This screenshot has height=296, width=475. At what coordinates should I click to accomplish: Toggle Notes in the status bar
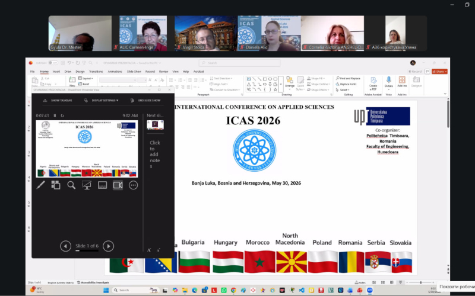tap(360, 283)
